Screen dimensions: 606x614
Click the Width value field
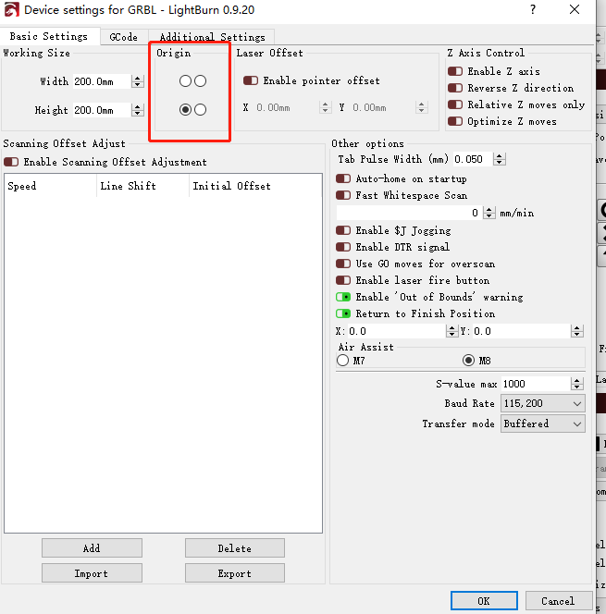[102, 81]
